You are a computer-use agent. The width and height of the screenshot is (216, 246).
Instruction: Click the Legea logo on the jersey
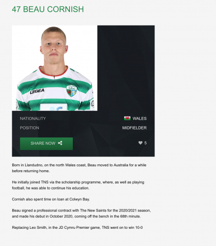37,92
